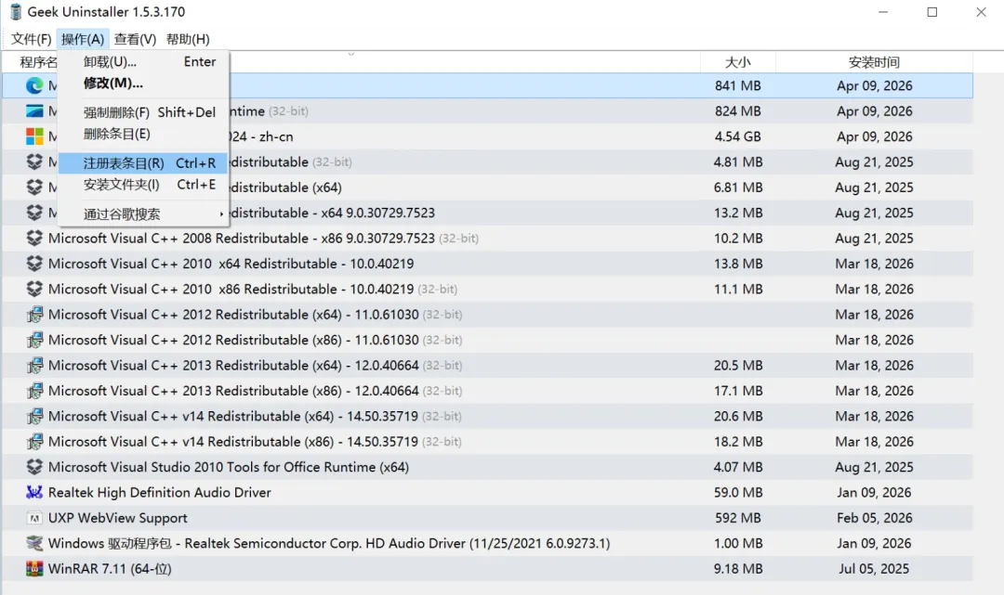Click the 841 MB size cell
1004x595 pixels.
(737, 85)
